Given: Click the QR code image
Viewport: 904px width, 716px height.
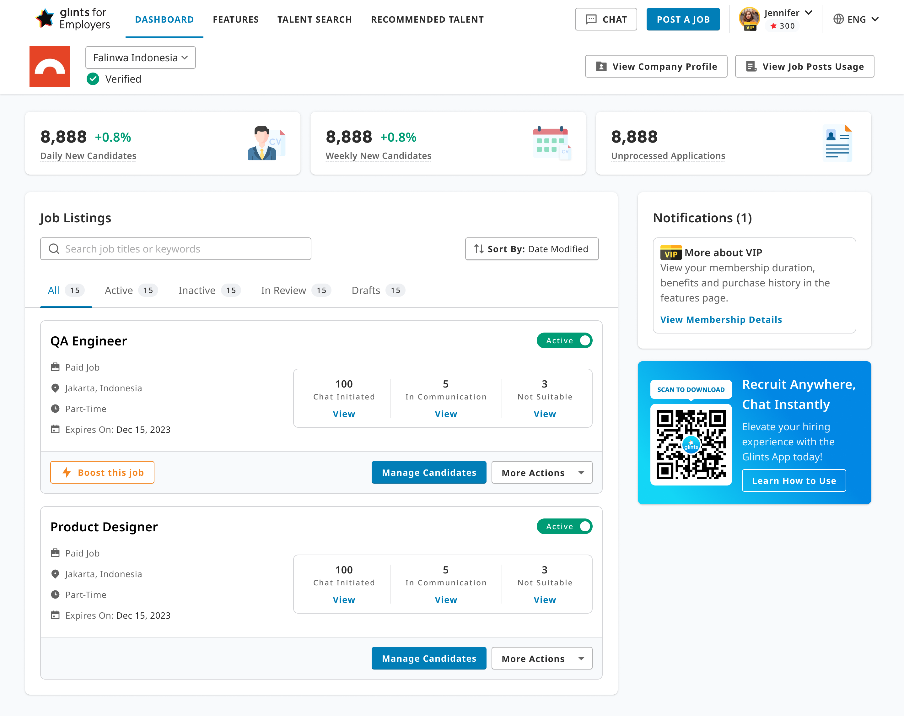Looking at the screenshot, I should click(691, 444).
